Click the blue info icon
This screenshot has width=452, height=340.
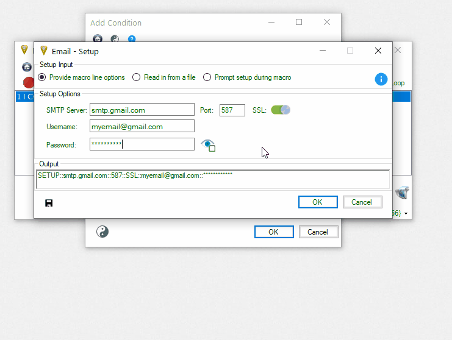point(381,79)
